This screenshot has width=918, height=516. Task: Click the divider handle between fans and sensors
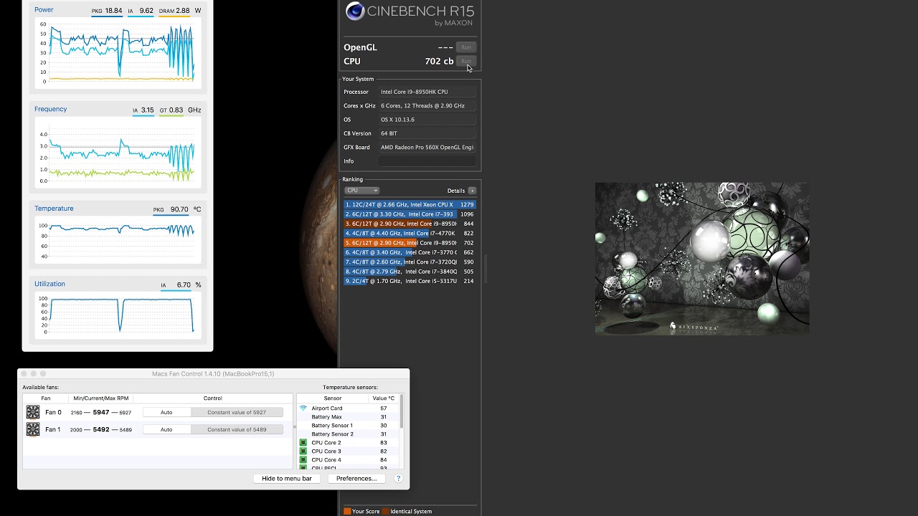[294, 427]
